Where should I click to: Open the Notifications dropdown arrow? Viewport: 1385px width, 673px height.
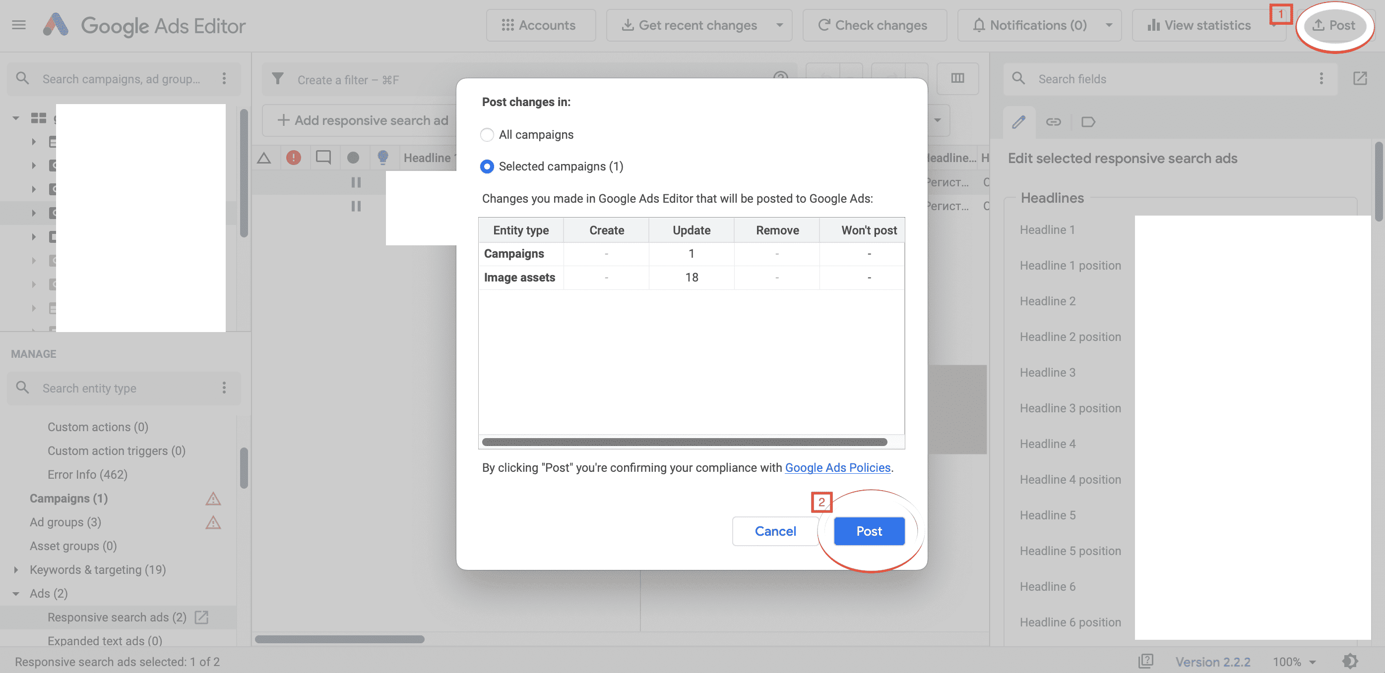1109,25
